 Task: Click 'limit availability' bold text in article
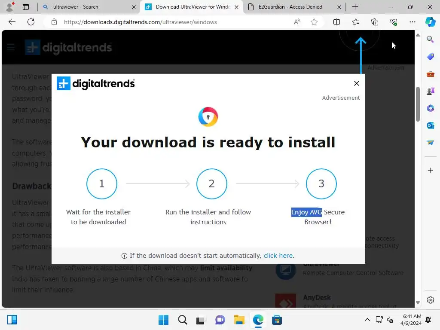(x=226, y=268)
